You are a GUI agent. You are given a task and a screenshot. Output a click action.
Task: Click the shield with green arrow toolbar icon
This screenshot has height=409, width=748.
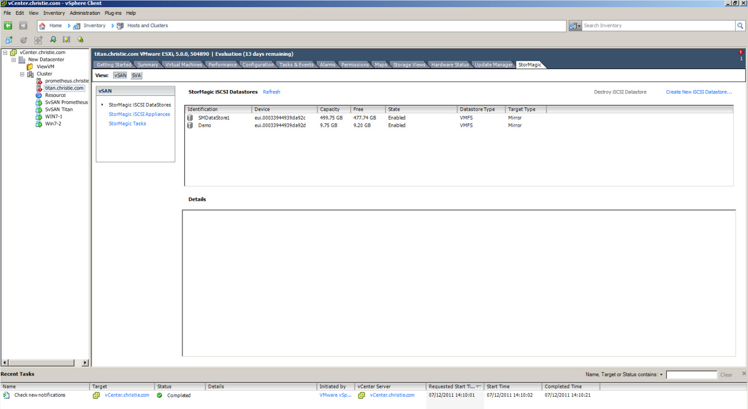pos(81,40)
